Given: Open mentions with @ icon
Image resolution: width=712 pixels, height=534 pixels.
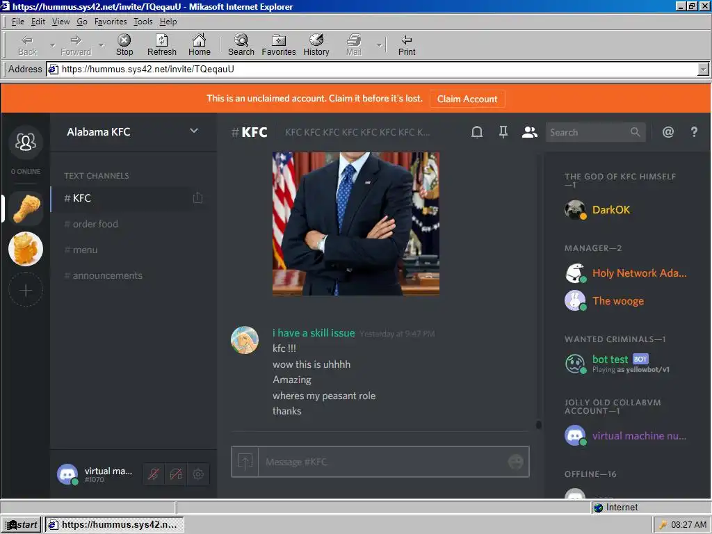Looking at the screenshot, I should pyautogui.click(x=668, y=132).
